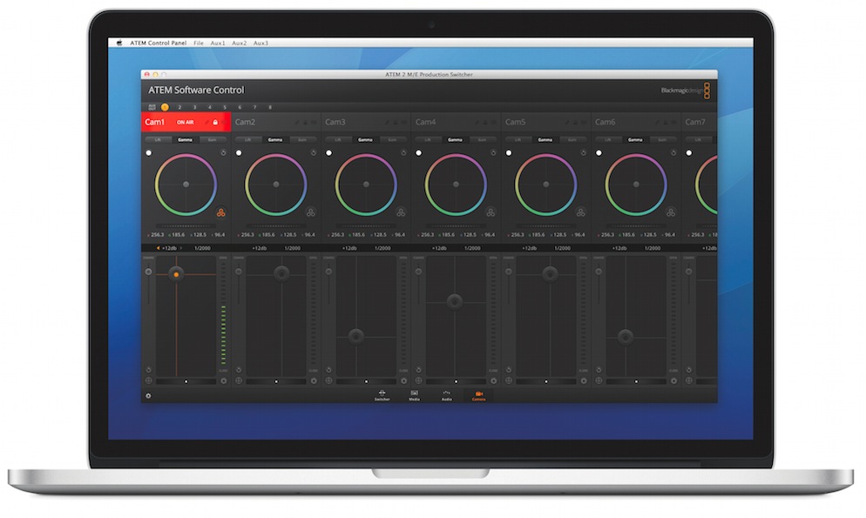This screenshot has width=866, height=518.
Task: Select the Camera control panel icon
Action: 479,394
